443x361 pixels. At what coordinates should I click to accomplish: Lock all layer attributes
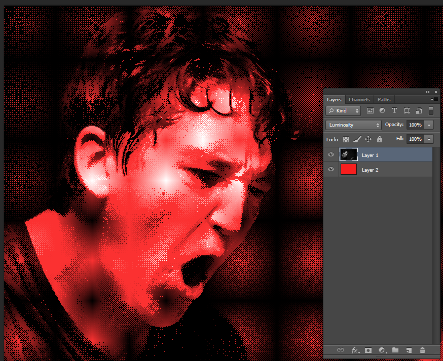pos(380,139)
